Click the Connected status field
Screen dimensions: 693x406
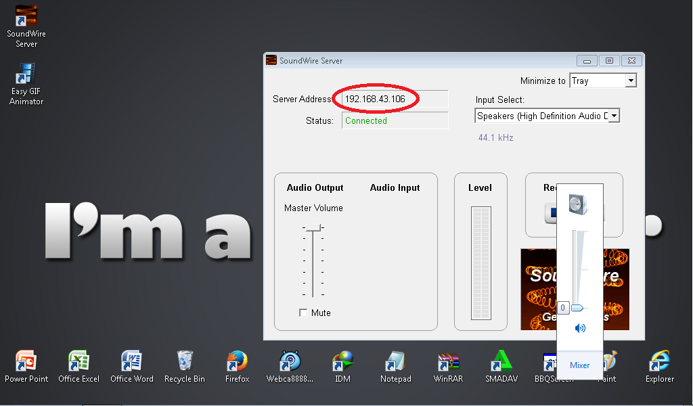tap(395, 120)
